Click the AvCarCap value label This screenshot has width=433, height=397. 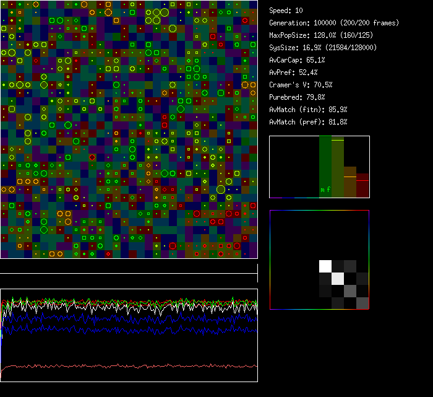pos(297,60)
